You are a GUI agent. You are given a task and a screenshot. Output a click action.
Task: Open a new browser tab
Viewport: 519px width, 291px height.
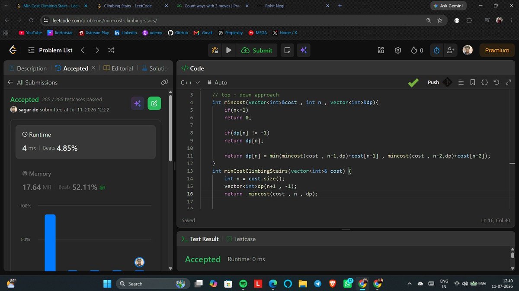click(340, 6)
